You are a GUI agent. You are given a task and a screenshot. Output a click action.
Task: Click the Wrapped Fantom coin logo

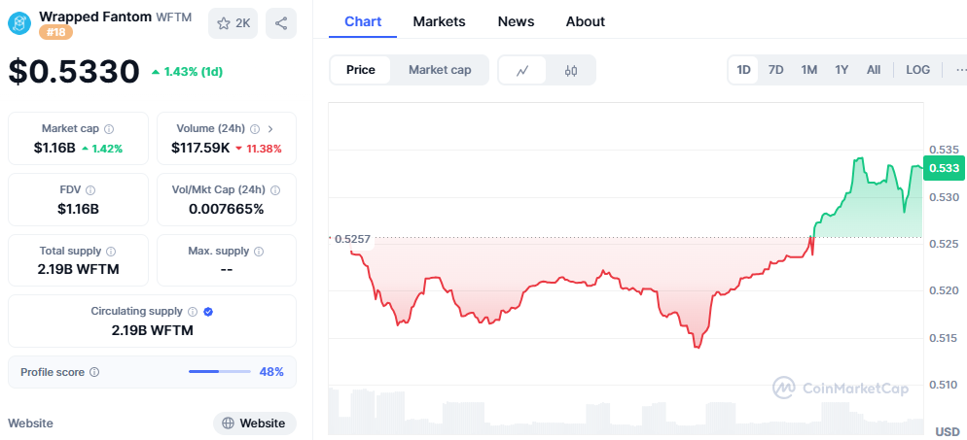tap(19, 22)
